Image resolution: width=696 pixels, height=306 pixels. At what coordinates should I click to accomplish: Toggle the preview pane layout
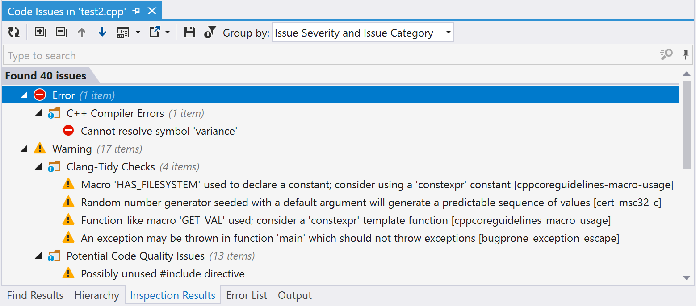pos(124,32)
